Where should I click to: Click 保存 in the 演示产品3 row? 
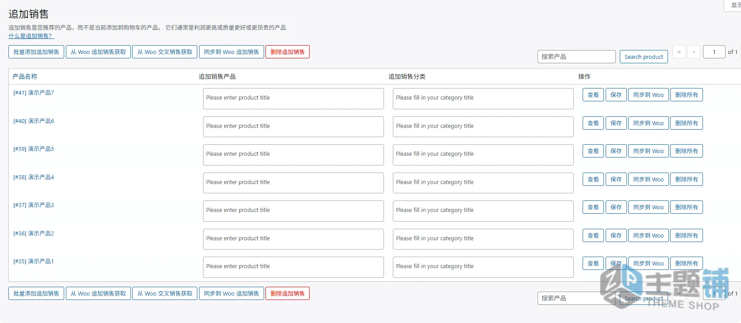(616, 207)
